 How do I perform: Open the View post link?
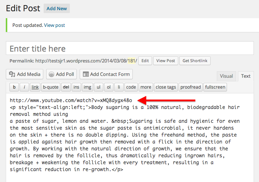55,25
